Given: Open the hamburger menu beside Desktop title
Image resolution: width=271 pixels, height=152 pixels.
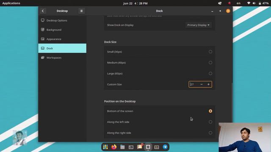Looking at the screenshot, I should (x=81, y=11).
